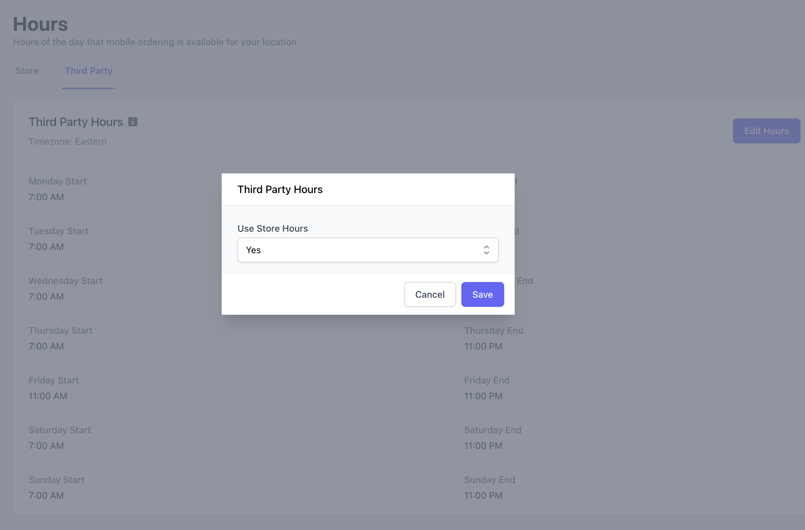This screenshot has height=530, width=805.
Task: Click the Saturday Start label
Action: pos(60,430)
